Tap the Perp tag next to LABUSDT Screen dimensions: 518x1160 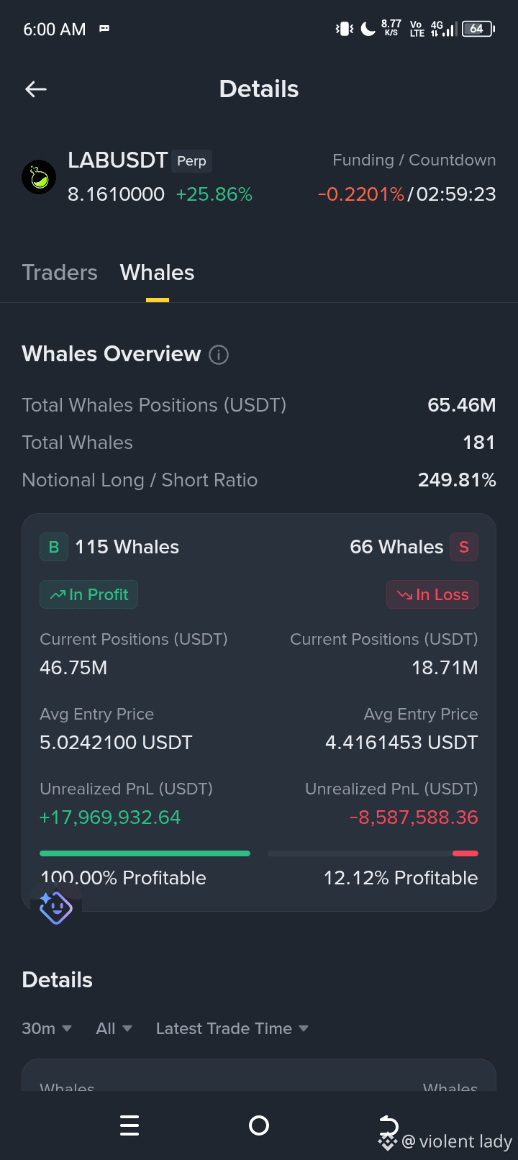[191, 160]
